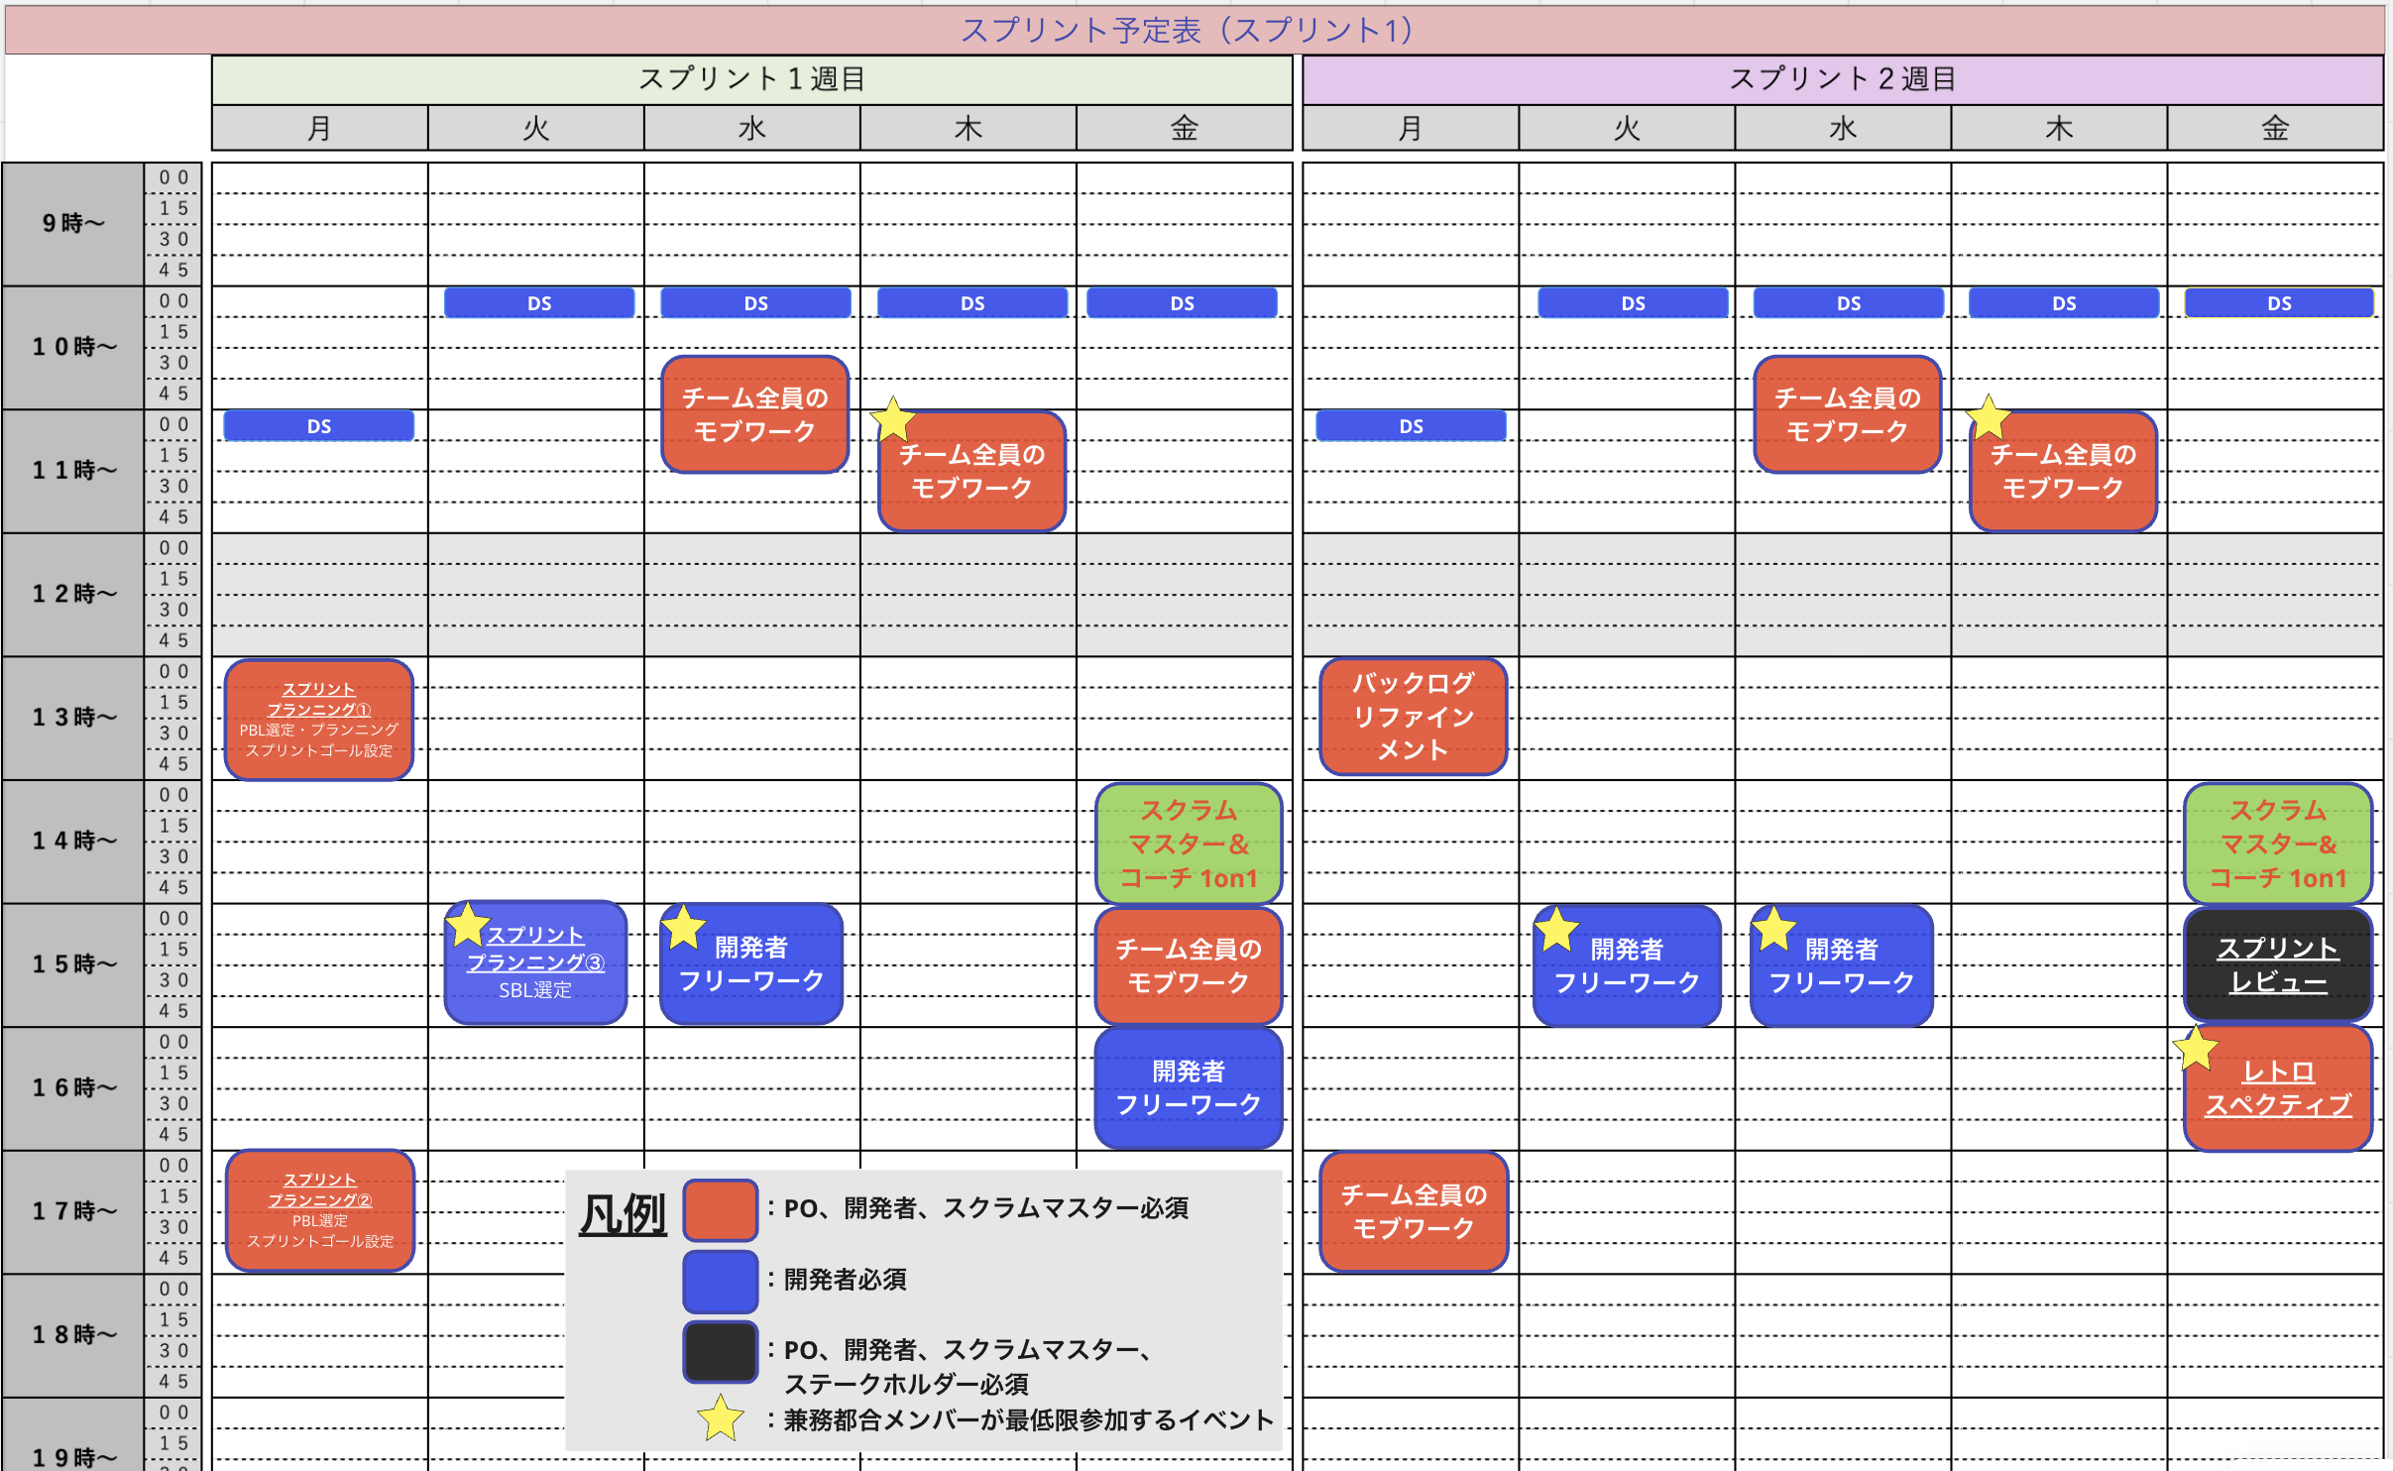Select the week 2 Tuesday DS block

[1633, 303]
